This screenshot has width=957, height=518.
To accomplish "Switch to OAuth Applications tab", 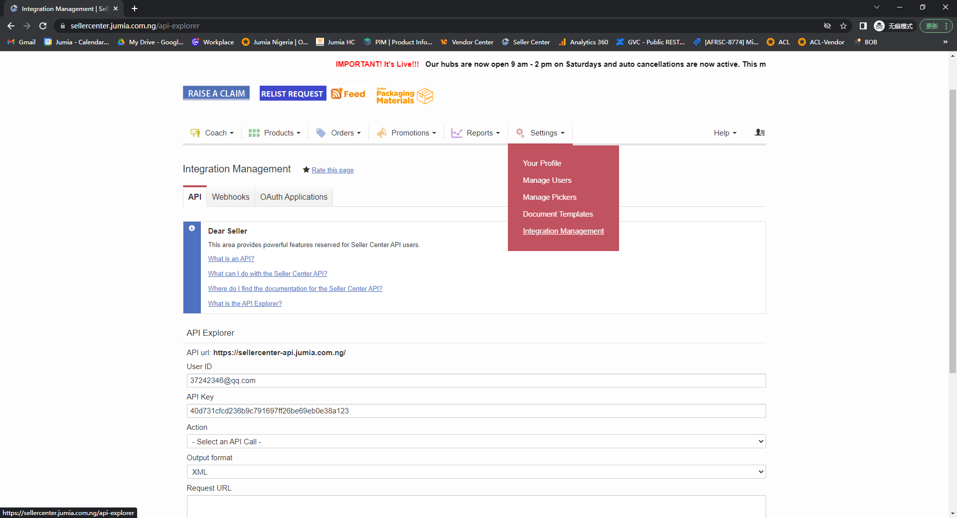I will pos(294,197).
